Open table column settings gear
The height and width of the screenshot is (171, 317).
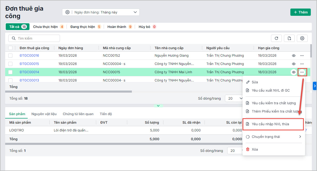point(302,38)
